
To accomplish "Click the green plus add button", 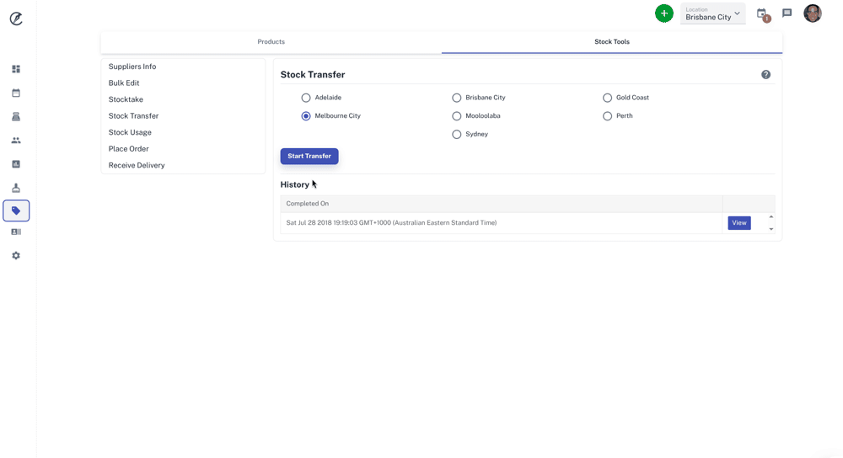I will point(664,13).
